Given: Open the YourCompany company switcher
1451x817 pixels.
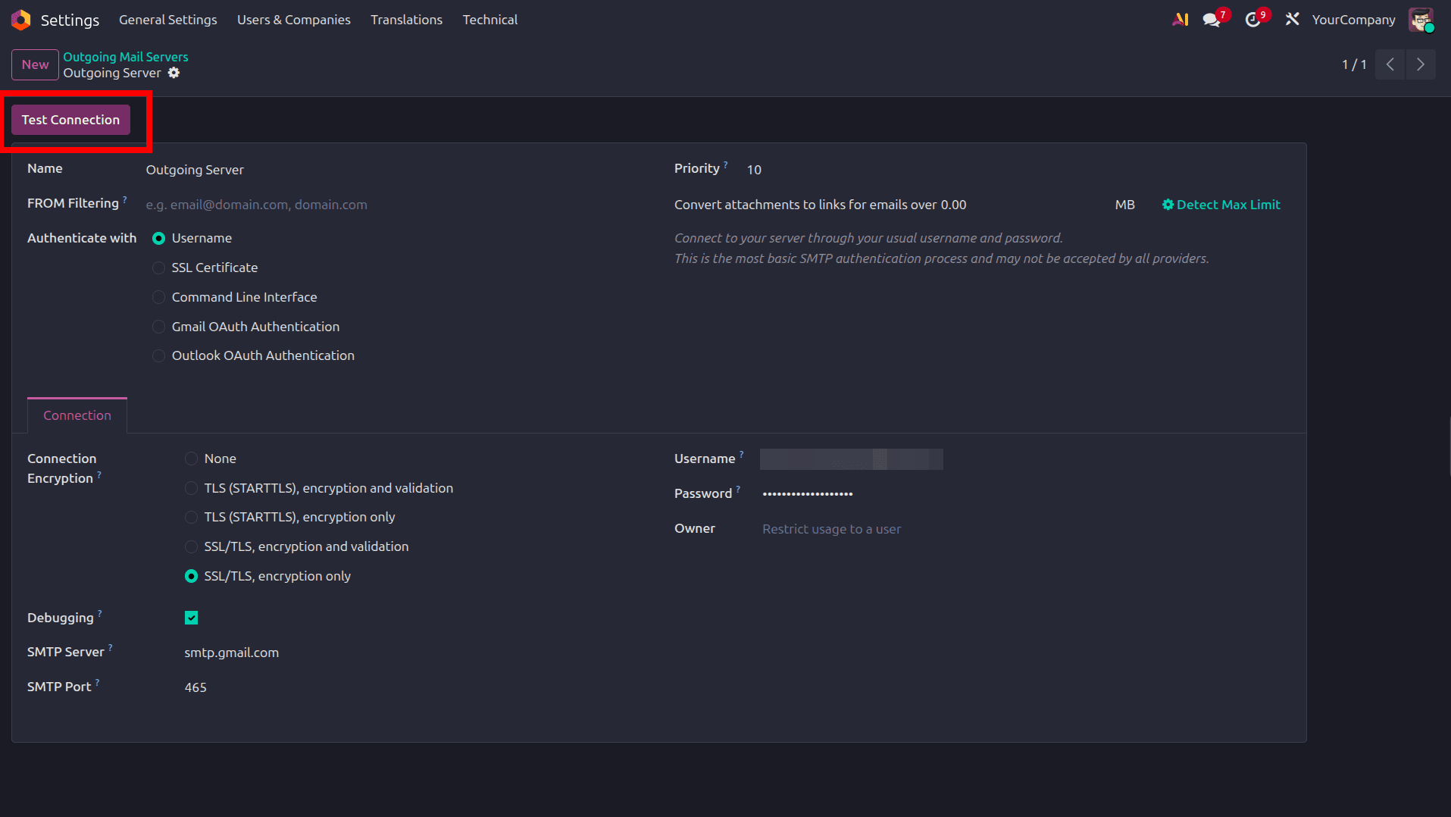Looking at the screenshot, I should pyautogui.click(x=1353, y=20).
